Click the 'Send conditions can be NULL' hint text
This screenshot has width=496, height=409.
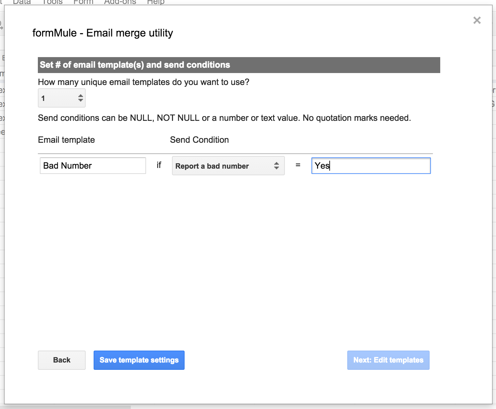pos(224,118)
